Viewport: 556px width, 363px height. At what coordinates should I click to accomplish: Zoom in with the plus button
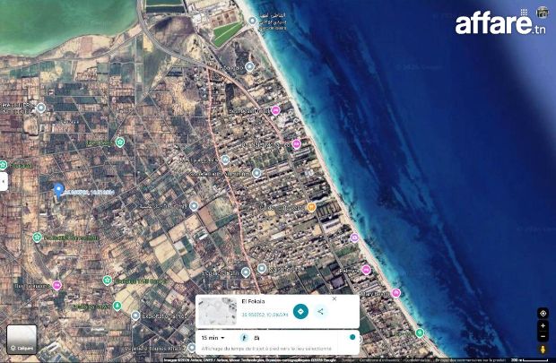pyautogui.click(x=543, y=325)
